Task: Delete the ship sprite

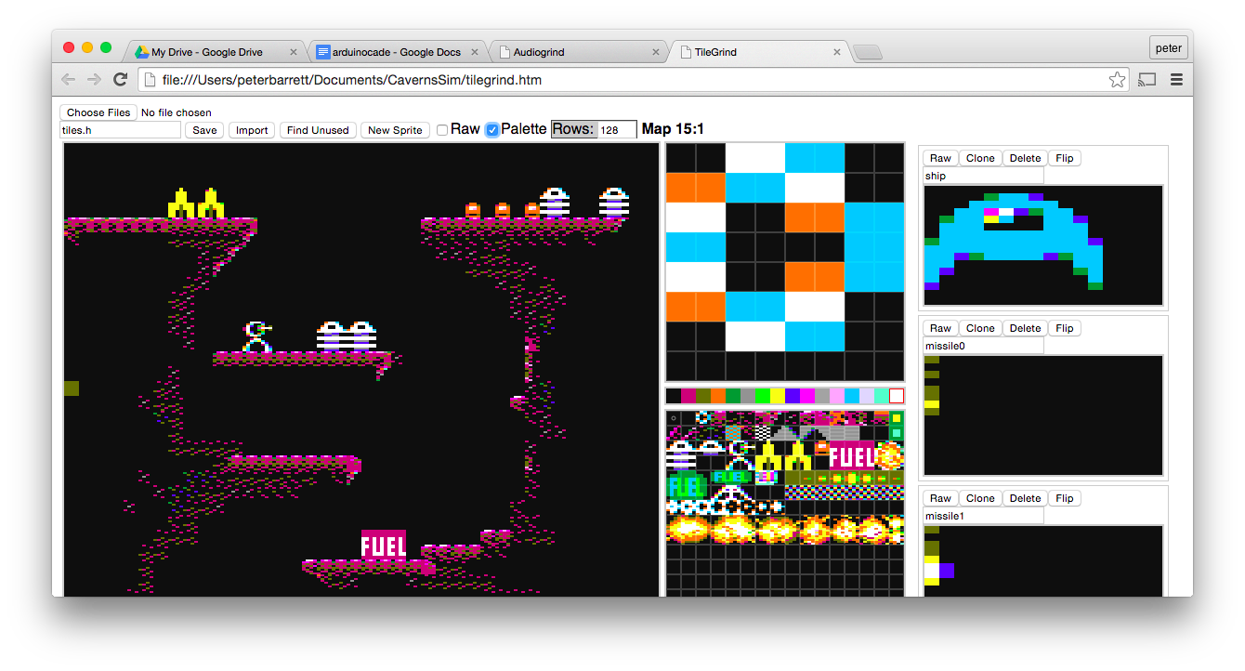Action: (x=1025, y=158)
